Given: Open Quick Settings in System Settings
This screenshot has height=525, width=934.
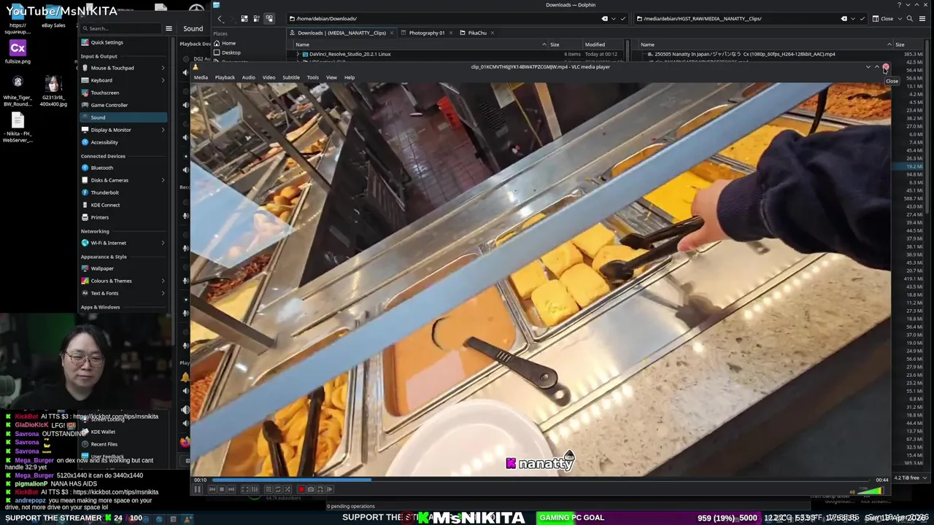Looking at the screenshot, I should 123,42.
